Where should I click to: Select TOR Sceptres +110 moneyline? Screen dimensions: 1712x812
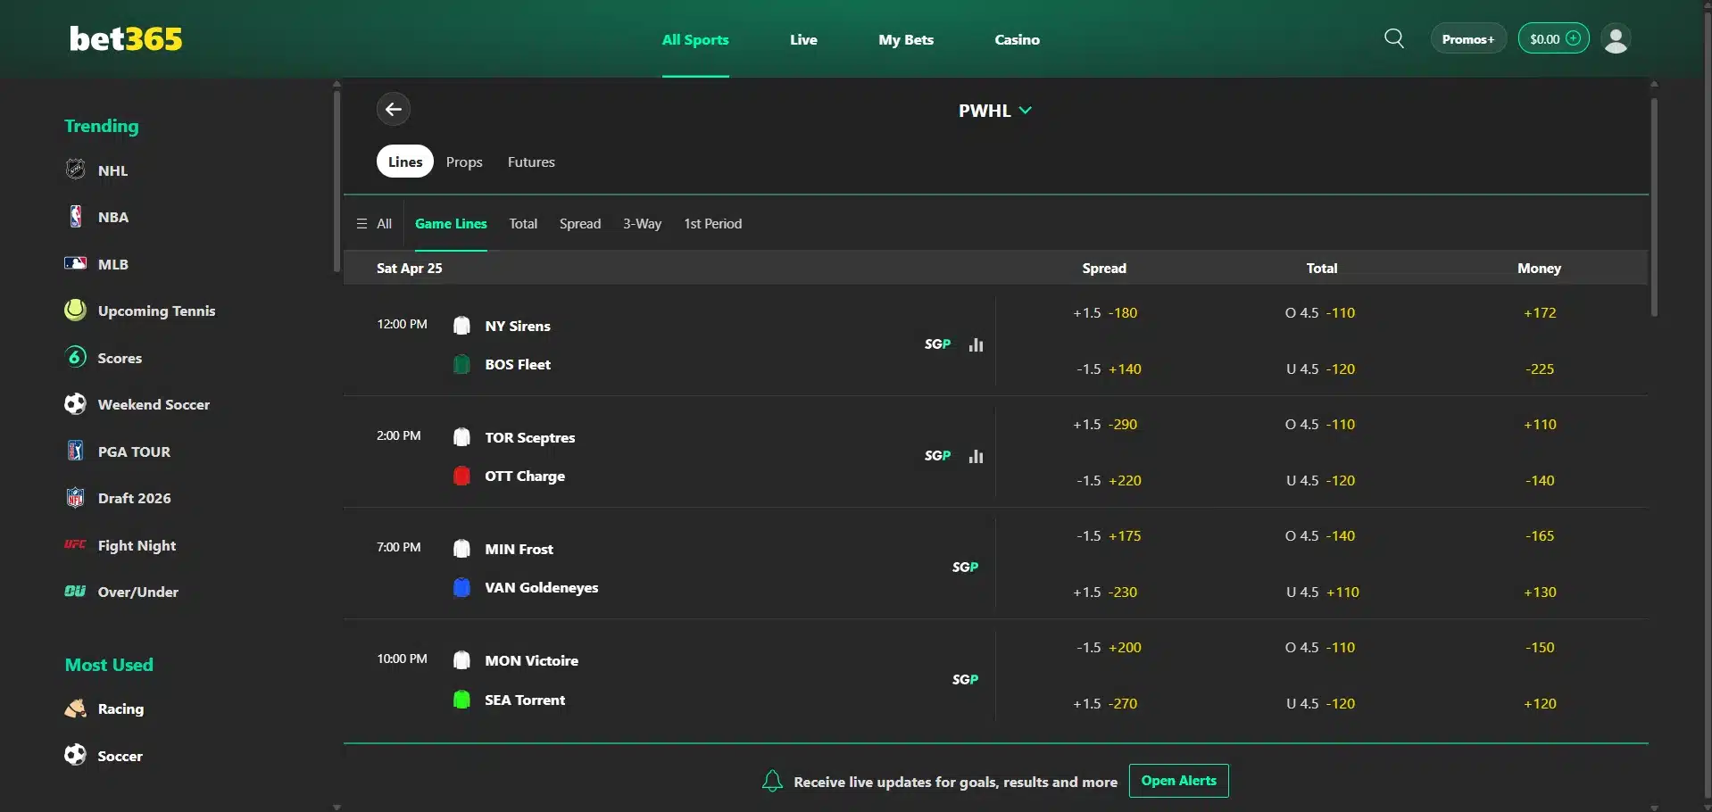pos(1540,424)
